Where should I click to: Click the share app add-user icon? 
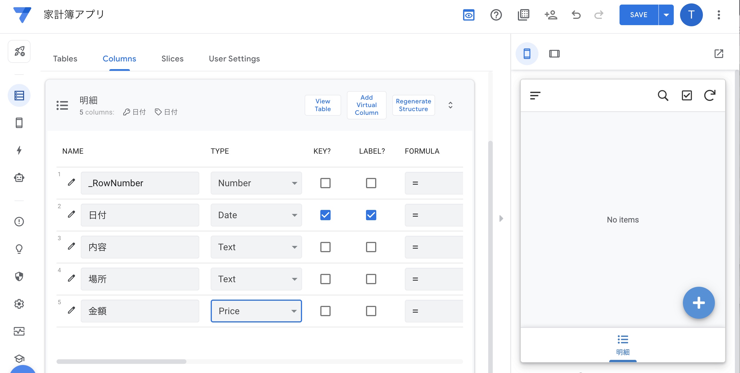[x=551, y=15]
